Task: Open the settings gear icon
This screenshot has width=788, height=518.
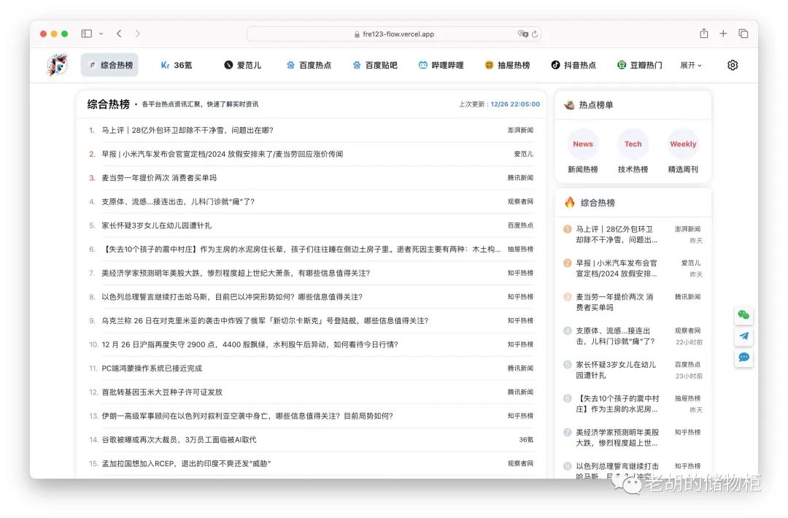Action: click(733, 65)
